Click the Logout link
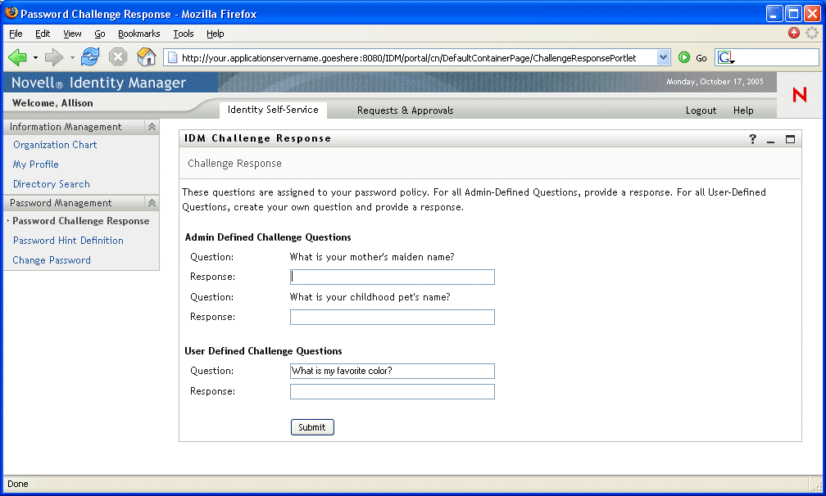This screenshot has width=826, height=496. (701, 110)
